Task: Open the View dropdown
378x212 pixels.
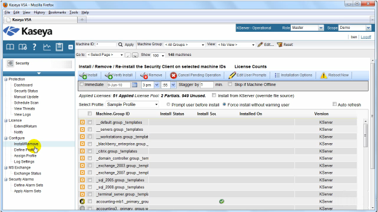Action: pyautogui.click(x=236, y=45)
